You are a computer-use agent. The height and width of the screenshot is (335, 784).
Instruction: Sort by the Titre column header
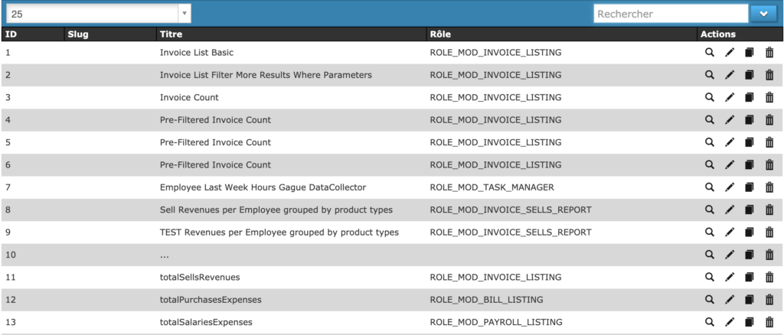pos(171,34)
